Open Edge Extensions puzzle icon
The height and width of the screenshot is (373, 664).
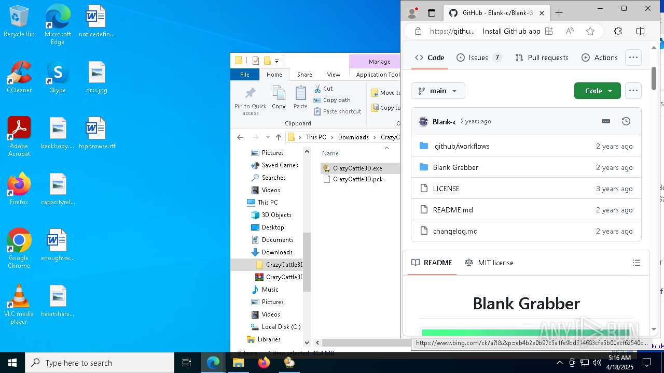[618, 31]
